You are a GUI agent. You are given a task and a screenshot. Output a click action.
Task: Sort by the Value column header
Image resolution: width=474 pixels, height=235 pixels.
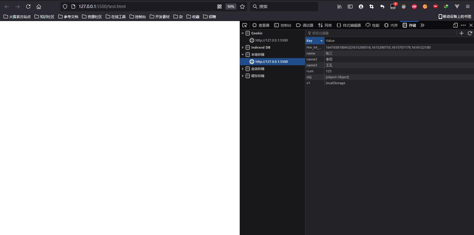[399, 41]
